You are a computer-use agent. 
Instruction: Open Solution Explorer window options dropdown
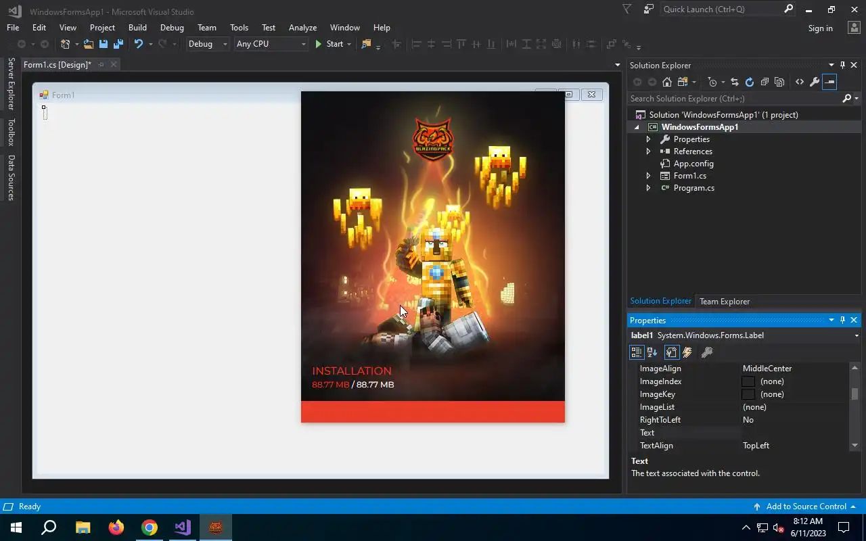831,66
